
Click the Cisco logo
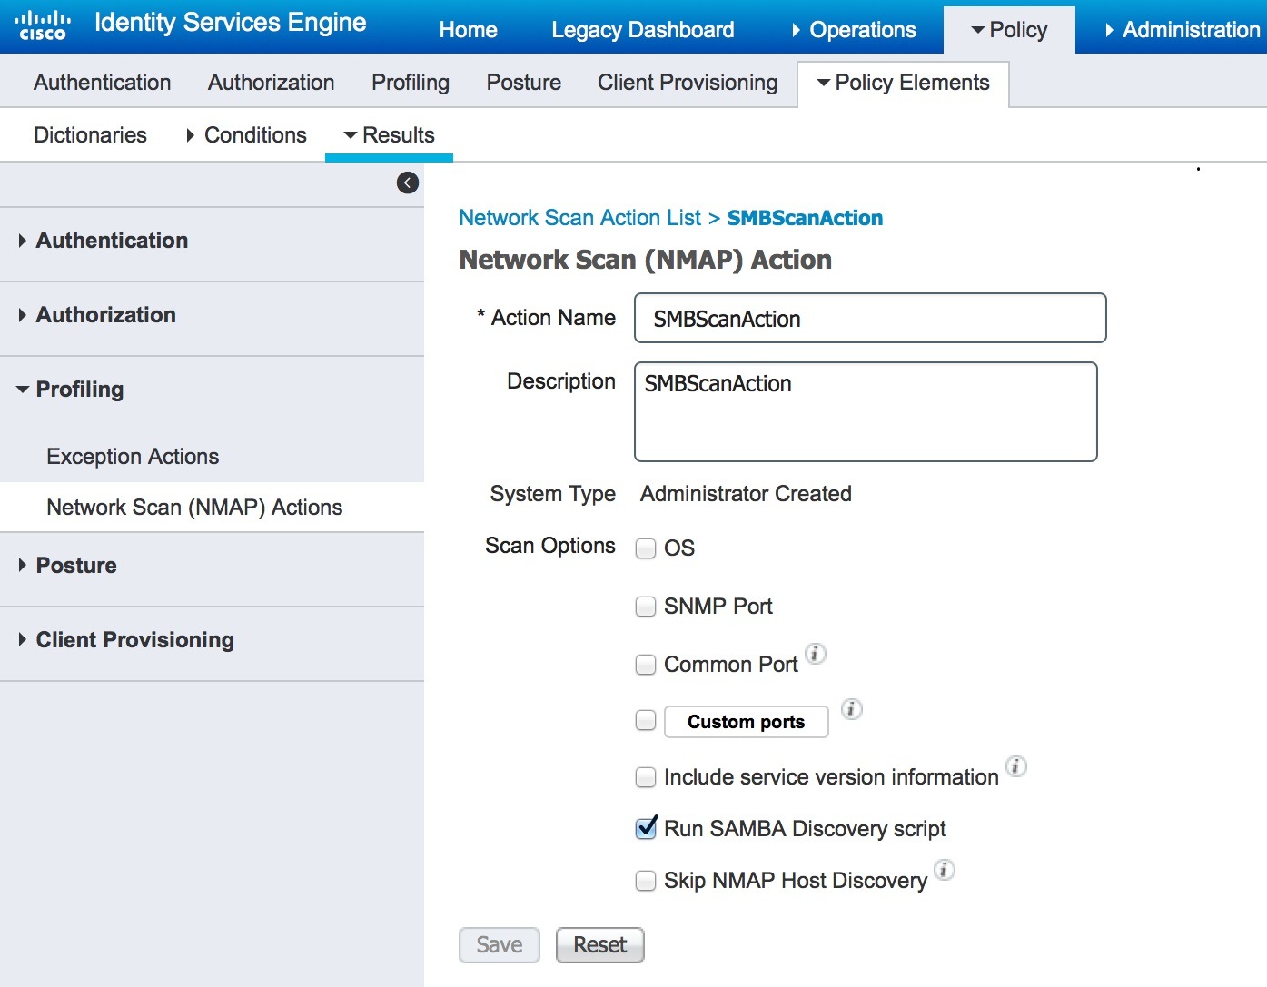(43, 25)
